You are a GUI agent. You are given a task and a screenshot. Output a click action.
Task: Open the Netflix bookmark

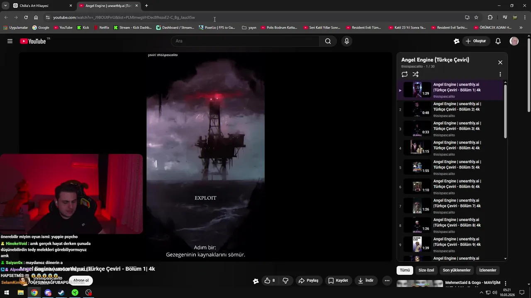[x=101, y=28]
